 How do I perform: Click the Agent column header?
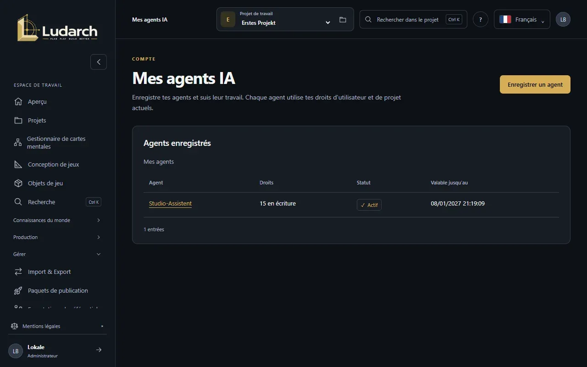(x=156, y=183)
